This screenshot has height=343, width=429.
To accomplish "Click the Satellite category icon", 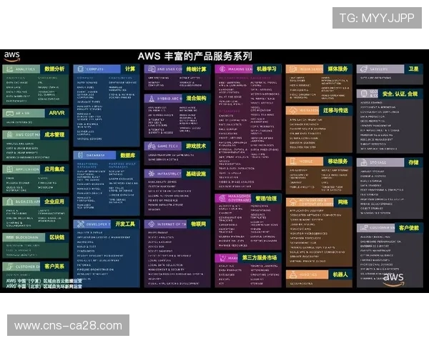I will pos(364,69).
